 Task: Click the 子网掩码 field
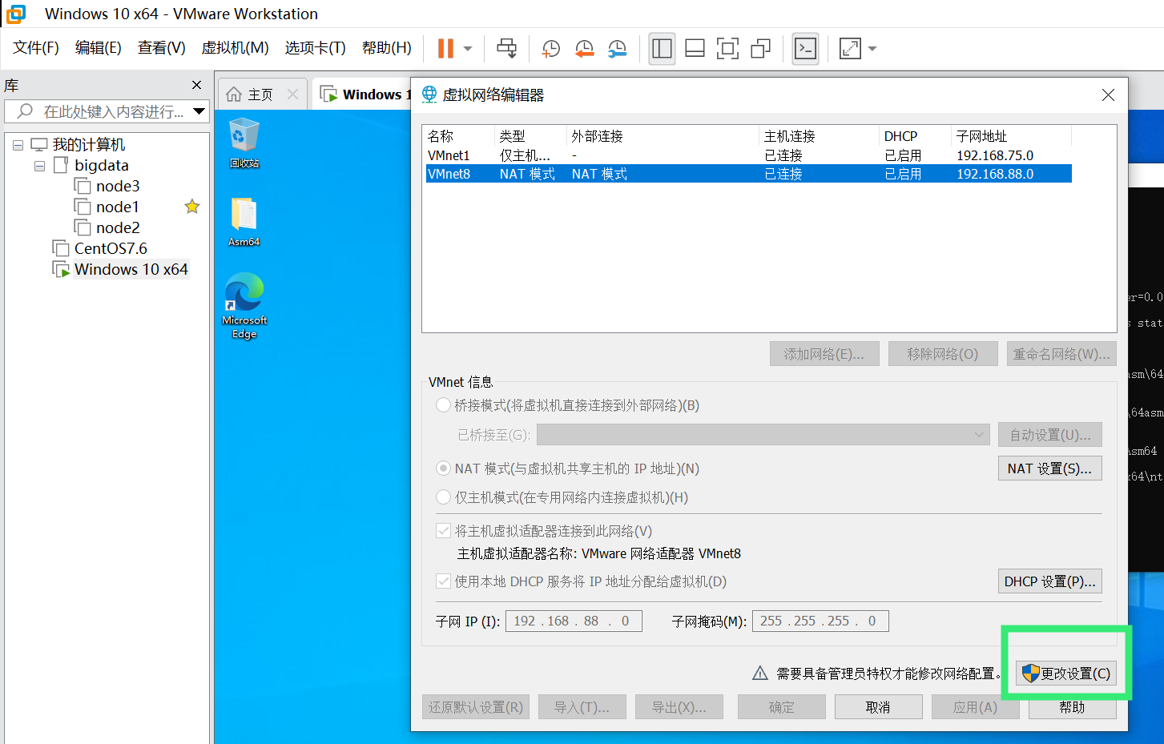click(x=820, y=621)
